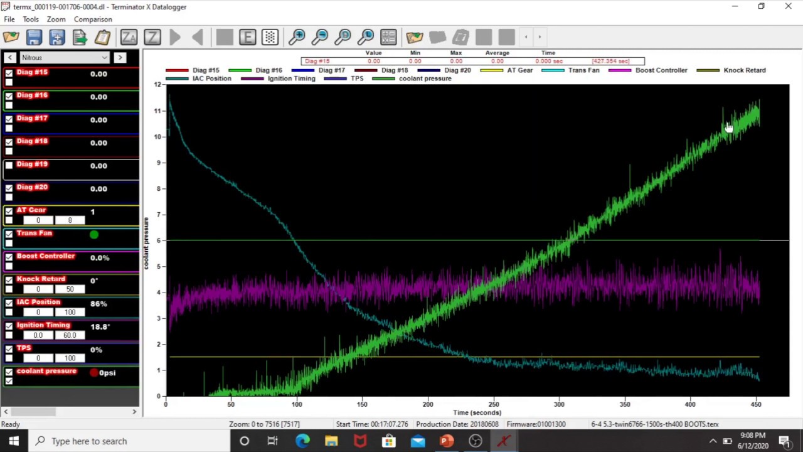
Task: Toggle the dotted grid icon
Action: coord(270,37)
